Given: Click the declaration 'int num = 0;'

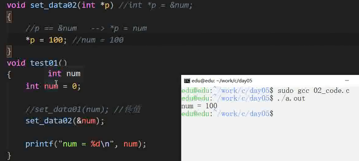Looking at the screenshot, I should tap(53, 86).
